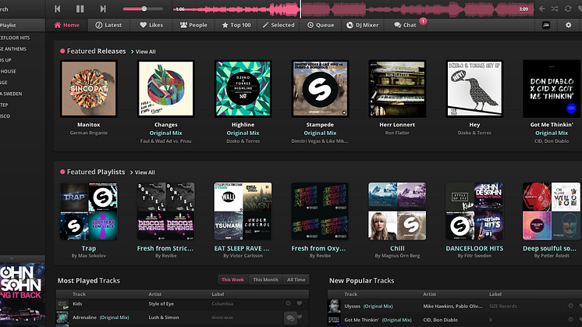Click the clock icon on Kids row
This screenshot has height=327, width=582.
click(288, 304)
